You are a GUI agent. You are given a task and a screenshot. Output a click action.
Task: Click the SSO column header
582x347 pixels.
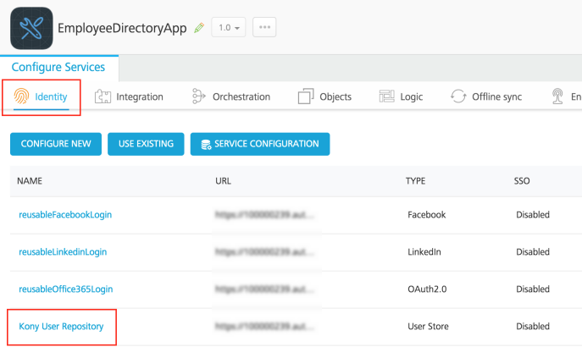[x=522, y=181]
